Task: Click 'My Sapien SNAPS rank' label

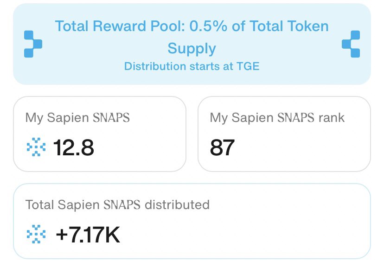Action: click(x=277, y=118)
